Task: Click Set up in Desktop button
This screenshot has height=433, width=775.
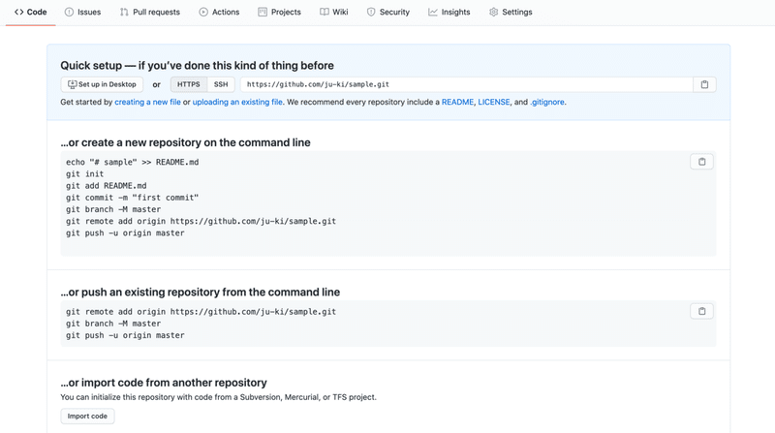Action: [102, 84]
